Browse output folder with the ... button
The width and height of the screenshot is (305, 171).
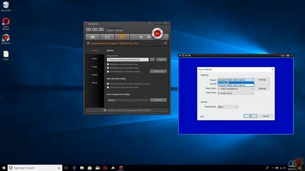click(152, 59)
